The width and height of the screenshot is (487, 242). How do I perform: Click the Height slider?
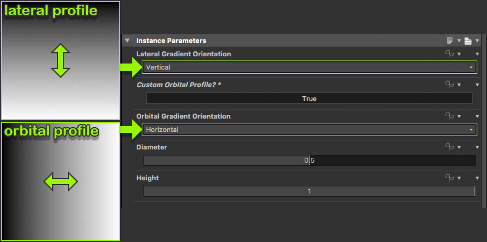pyautogui.click(x=309, y=191)
